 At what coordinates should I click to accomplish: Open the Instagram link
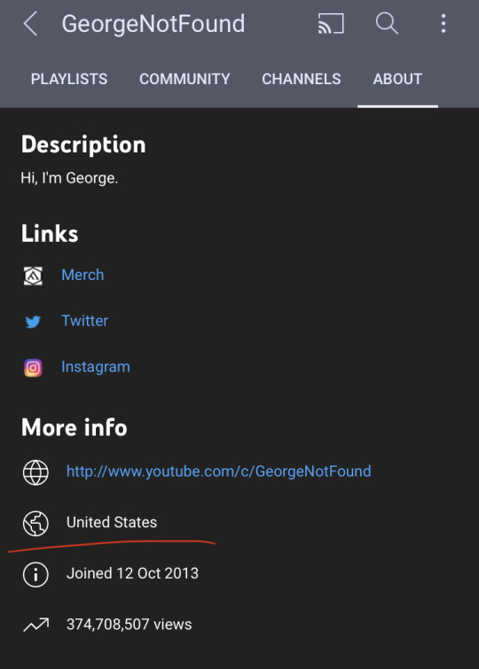click(96, 367)
